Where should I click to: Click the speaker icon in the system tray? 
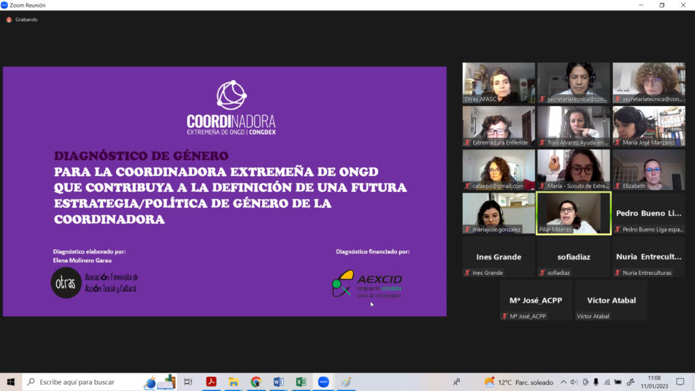(x=575, y=382)
